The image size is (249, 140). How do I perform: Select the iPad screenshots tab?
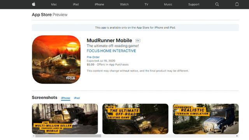click(77, 98)
